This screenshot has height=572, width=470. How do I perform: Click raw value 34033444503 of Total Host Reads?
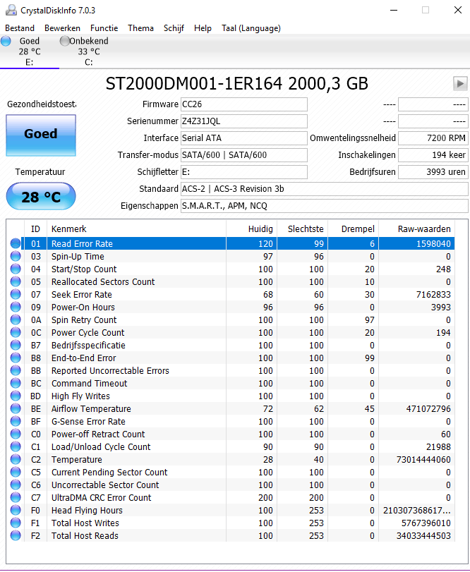pyautogui.click(x=423, y=535)
